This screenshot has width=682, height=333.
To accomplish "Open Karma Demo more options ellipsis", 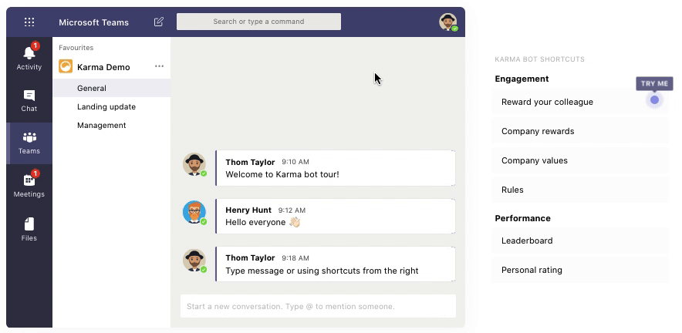I will 159,66.
